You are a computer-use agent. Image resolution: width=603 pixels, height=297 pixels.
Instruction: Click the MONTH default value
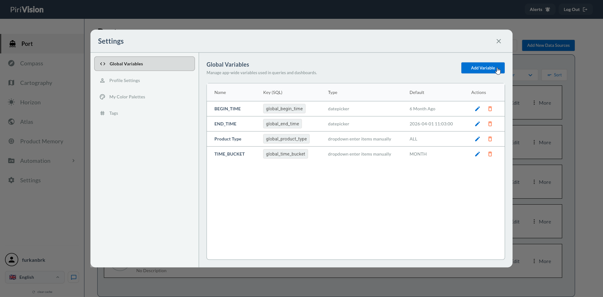[x=418, y=154]
